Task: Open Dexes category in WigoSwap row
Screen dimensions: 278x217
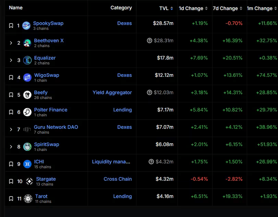Action: (124, 75)
